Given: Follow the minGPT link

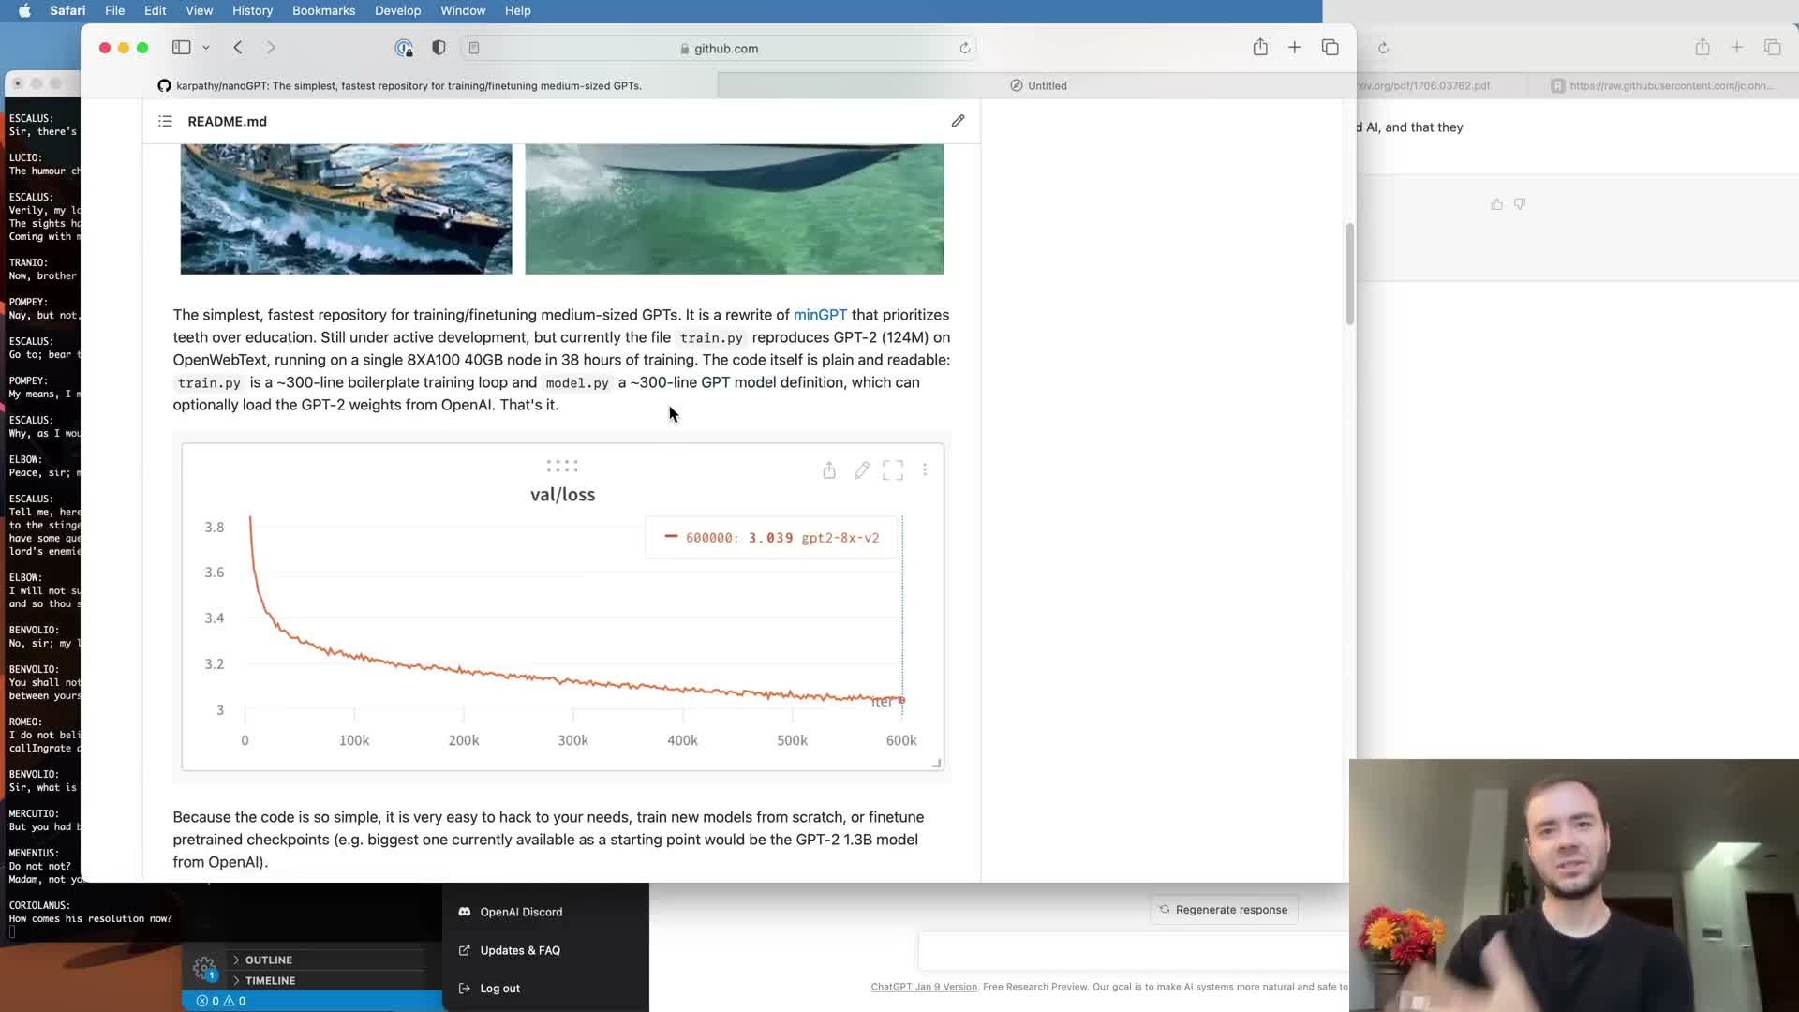Looking at the screenshot, I should [820, 315].
